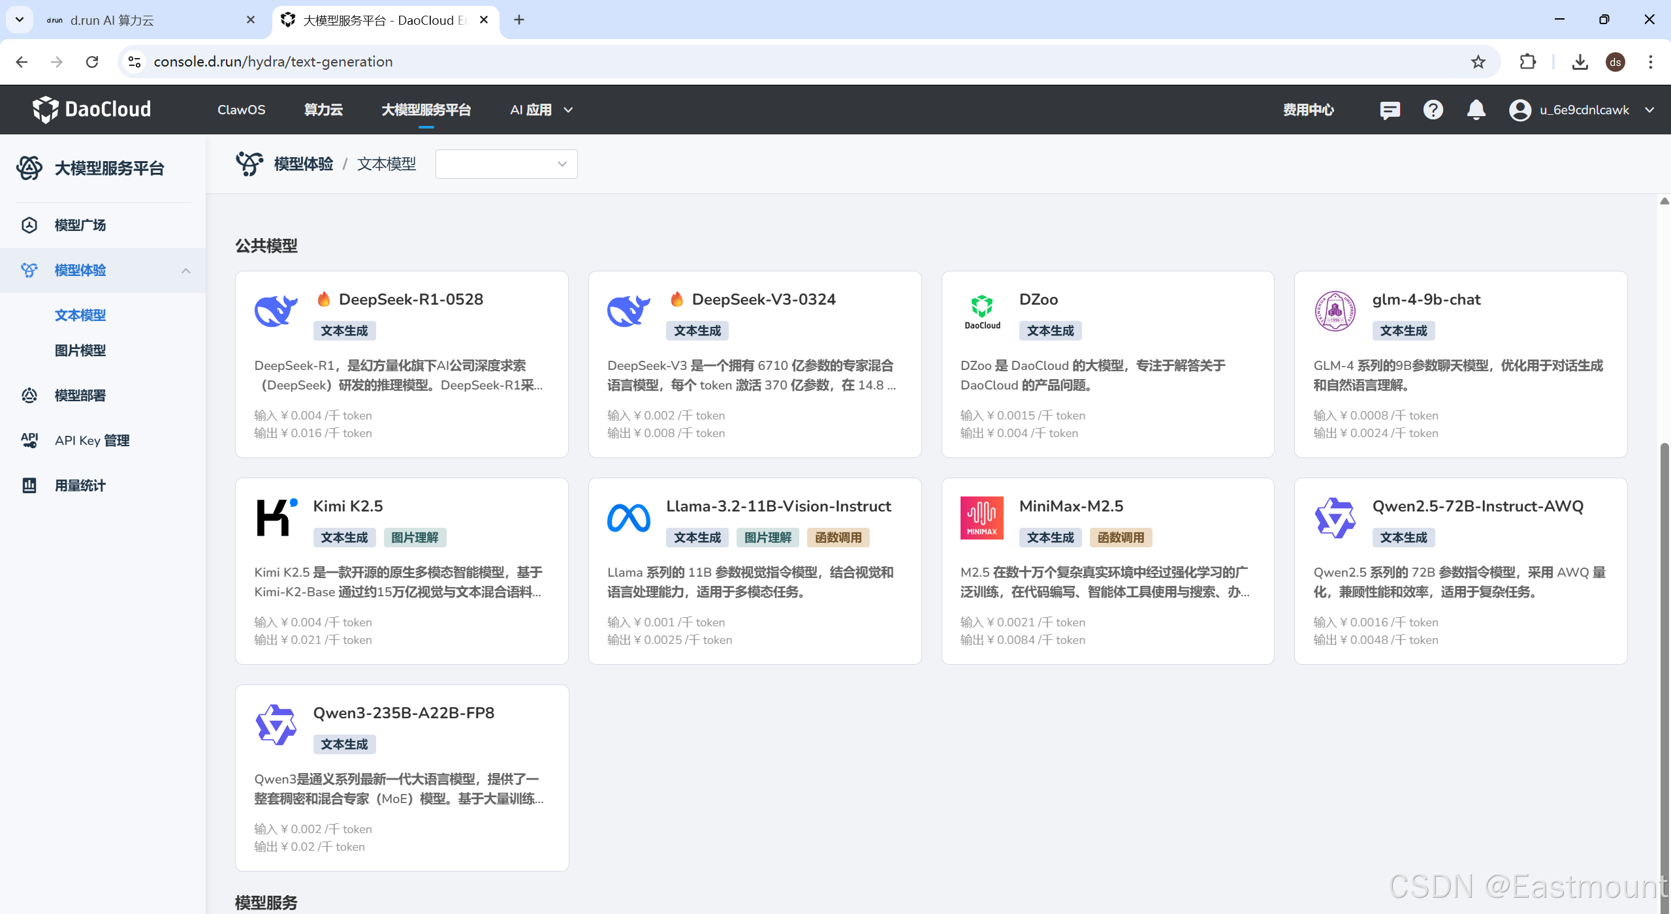This screenshot has width=1671, height=914.
Task: Click the glm-4-9b-chat university seal logo
Action: point(1335,311)
